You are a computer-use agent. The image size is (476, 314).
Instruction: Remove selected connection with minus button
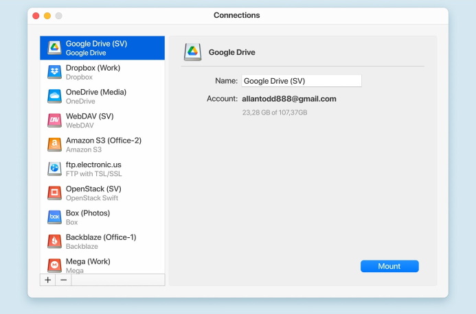pos(63,280)
